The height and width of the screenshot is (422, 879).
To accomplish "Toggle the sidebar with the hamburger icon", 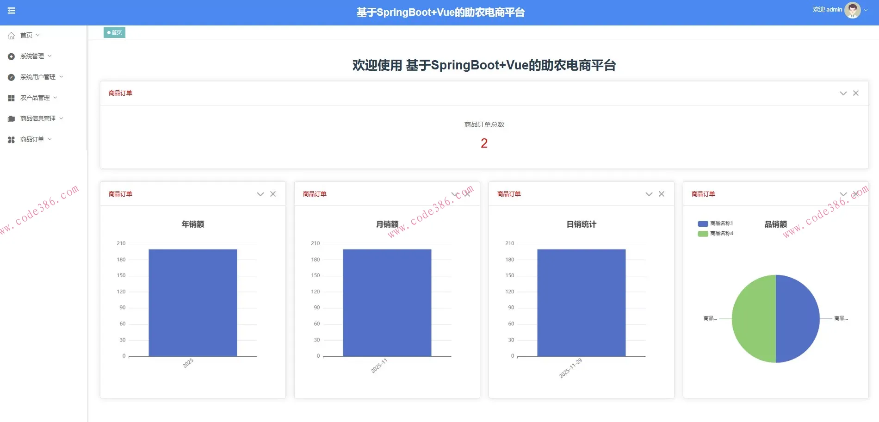I will [x=12, y=11].
